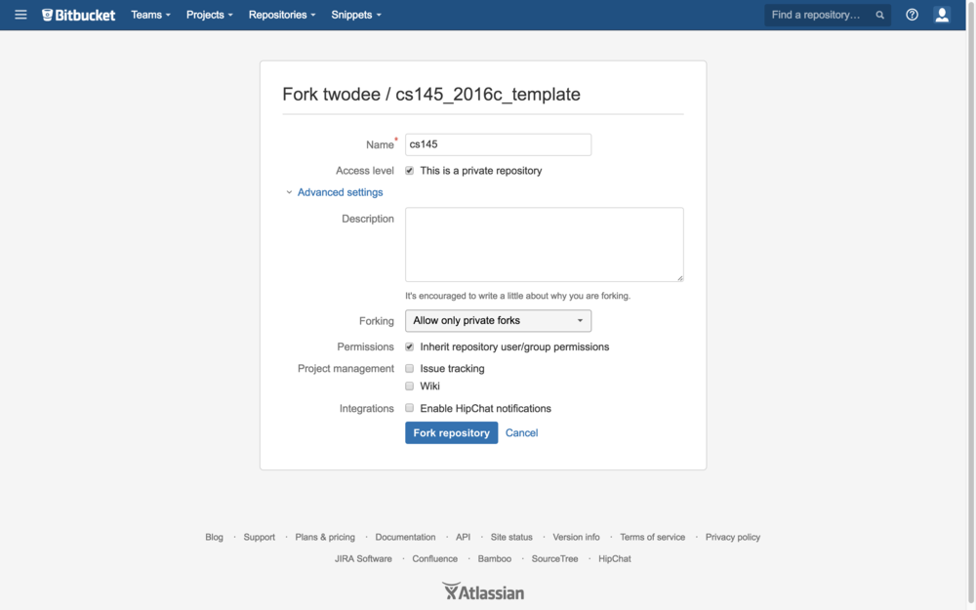Open the hamburger navigation menu

(20, 15)
